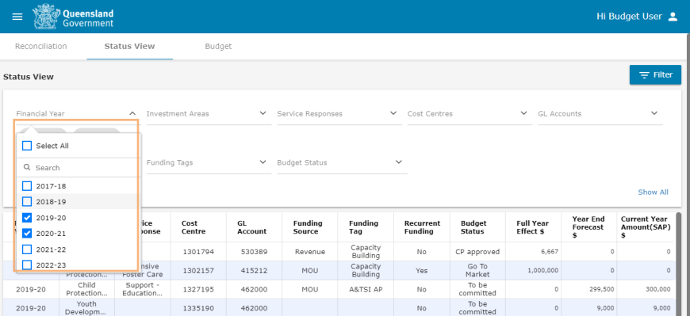
Task: Click the table vertical scrollbar
Action: point(678,264)
